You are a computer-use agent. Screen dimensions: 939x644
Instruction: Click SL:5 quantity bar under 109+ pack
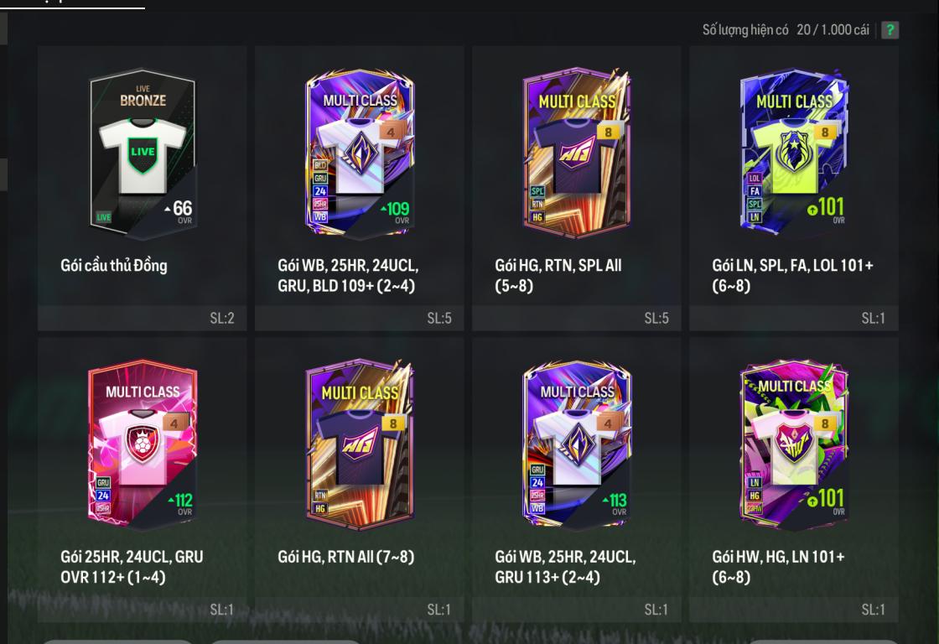(x=360, y=318)
